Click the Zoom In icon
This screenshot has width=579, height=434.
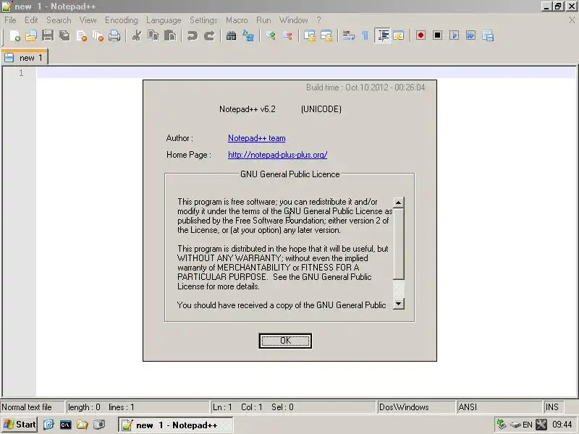271,35
